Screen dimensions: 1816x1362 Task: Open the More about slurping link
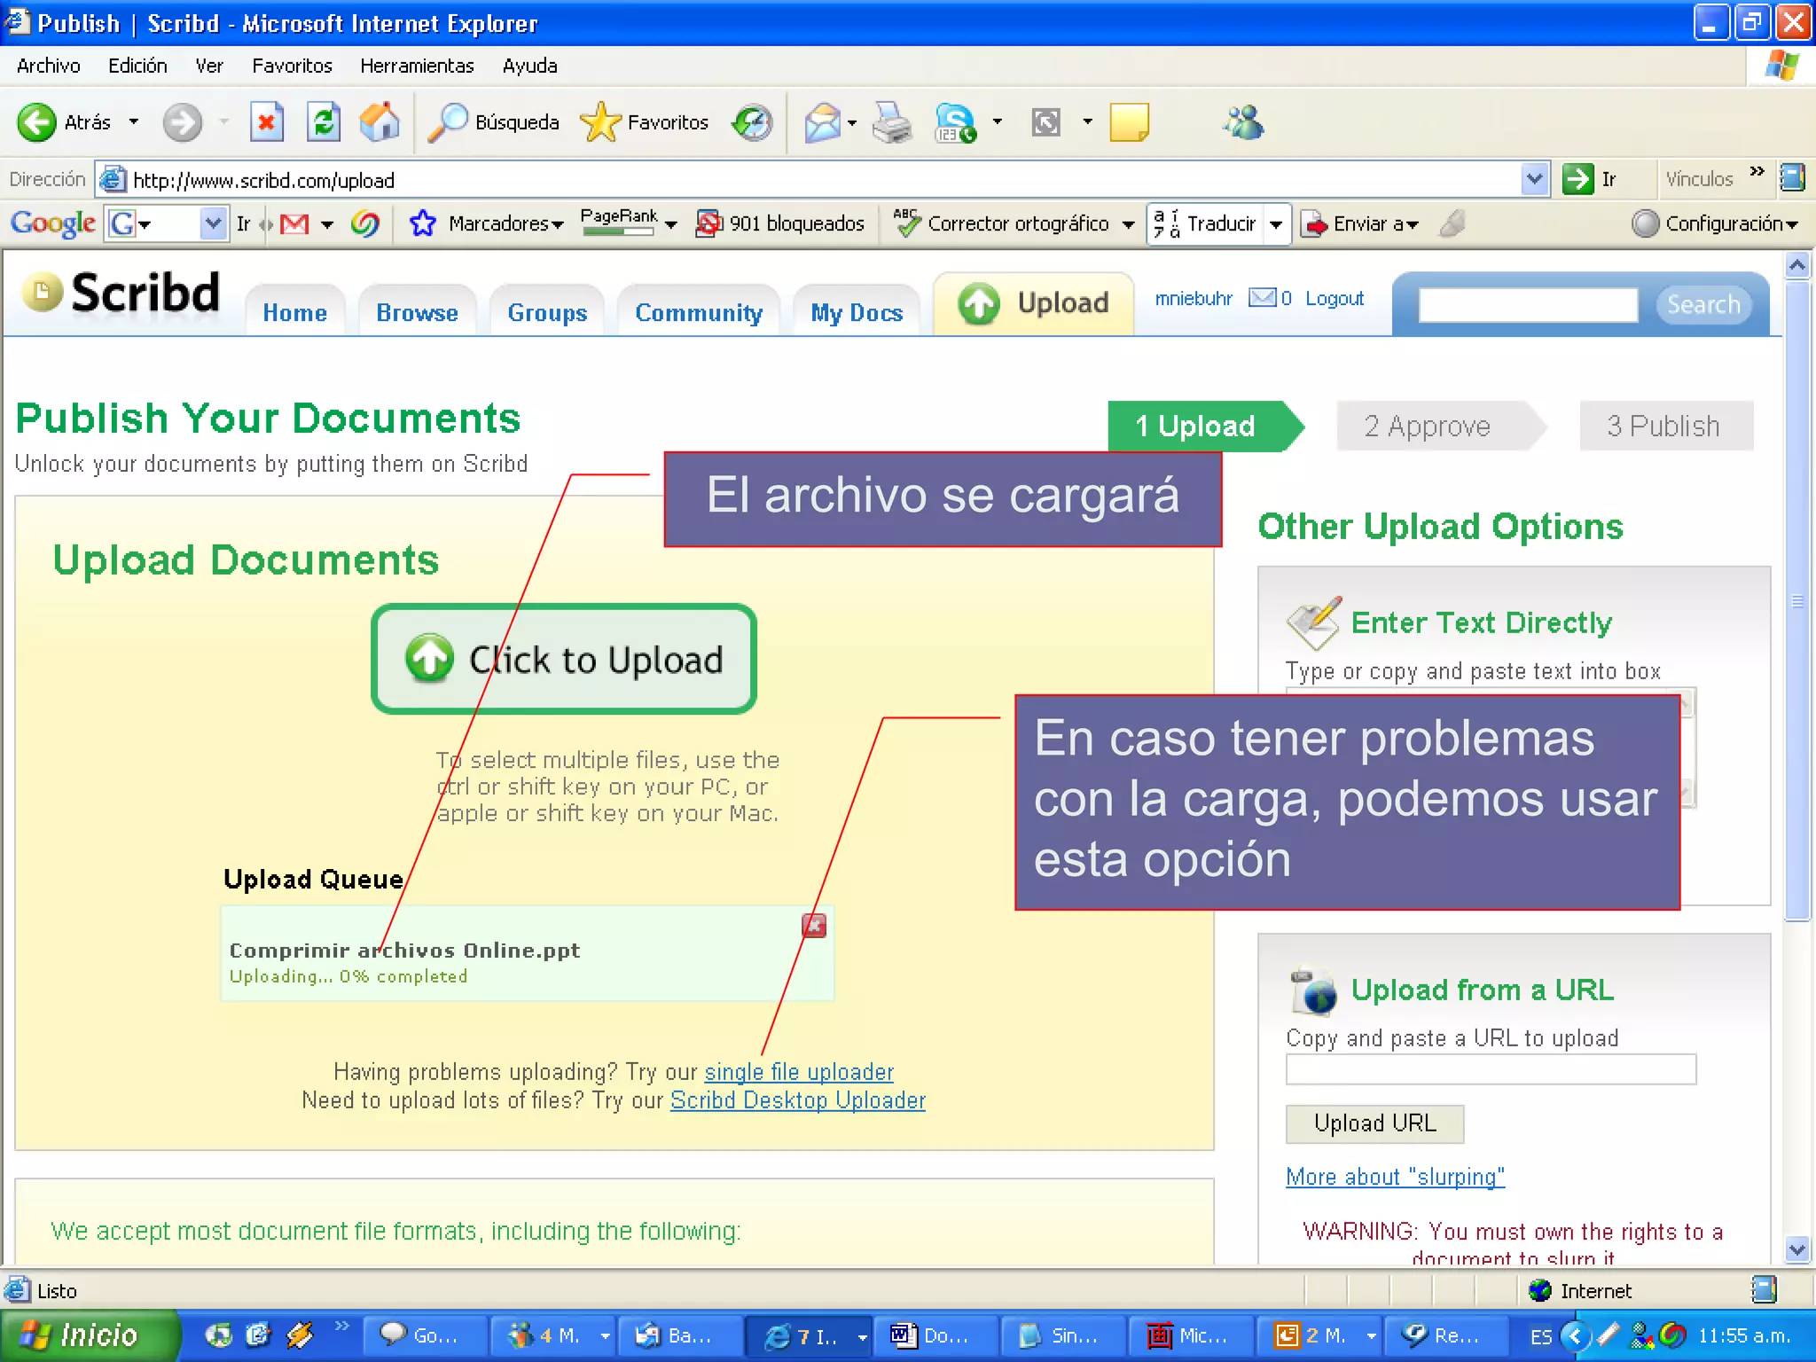(1395, 1177)
